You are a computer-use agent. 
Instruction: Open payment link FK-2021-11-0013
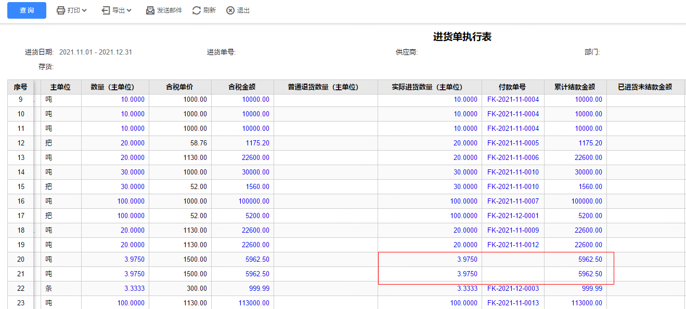pos(513,303)
